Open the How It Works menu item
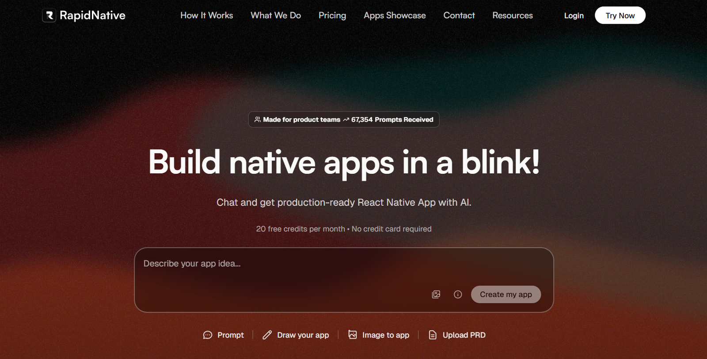This screenshot has width=707, height=359. 206,15
